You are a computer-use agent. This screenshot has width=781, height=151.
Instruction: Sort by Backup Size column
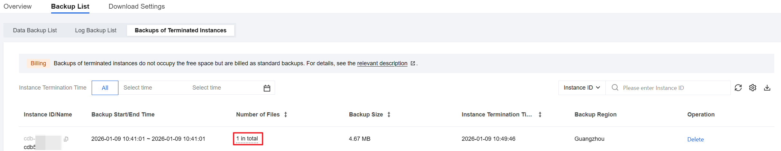pyautogui.click(x=389, y=115)
